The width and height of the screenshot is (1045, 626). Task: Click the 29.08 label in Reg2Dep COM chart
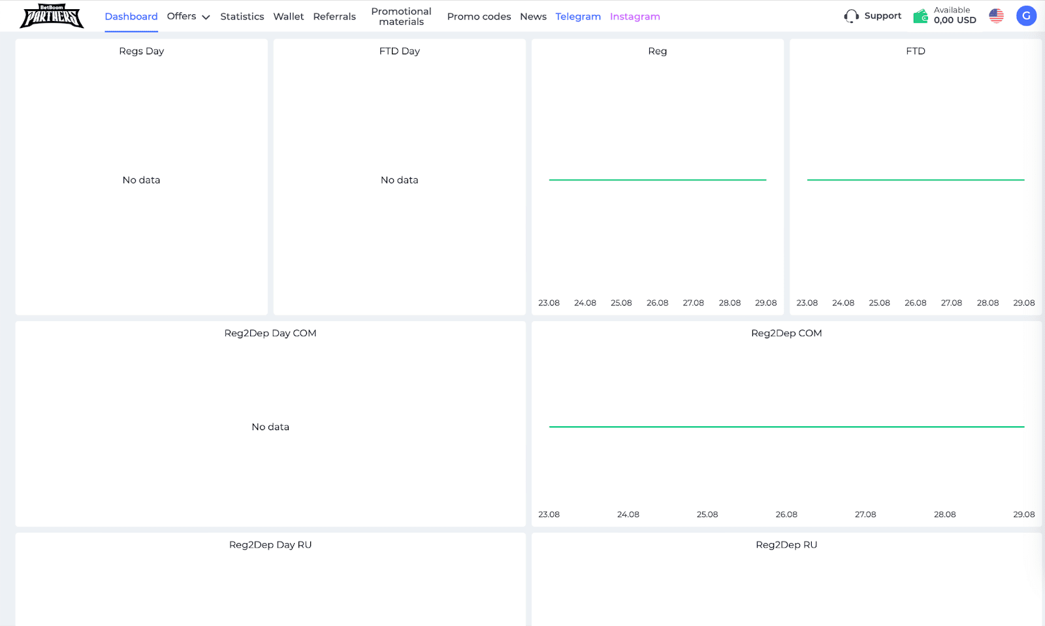1023,514
